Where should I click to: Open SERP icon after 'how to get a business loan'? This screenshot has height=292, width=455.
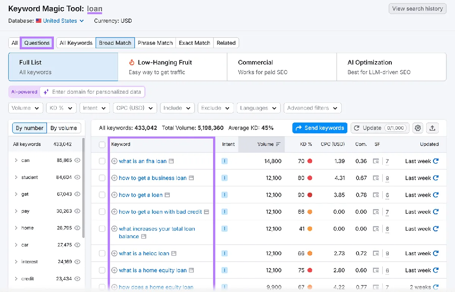coord(191,178)
